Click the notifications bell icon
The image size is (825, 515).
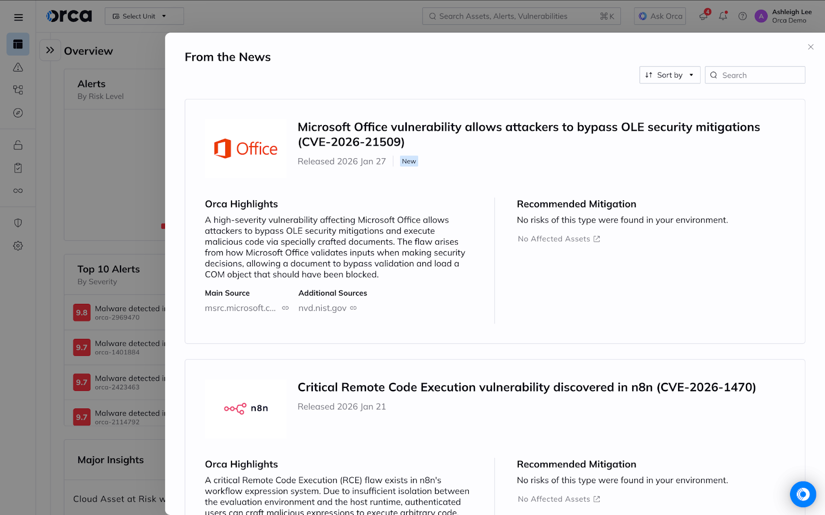coord(723,16)
